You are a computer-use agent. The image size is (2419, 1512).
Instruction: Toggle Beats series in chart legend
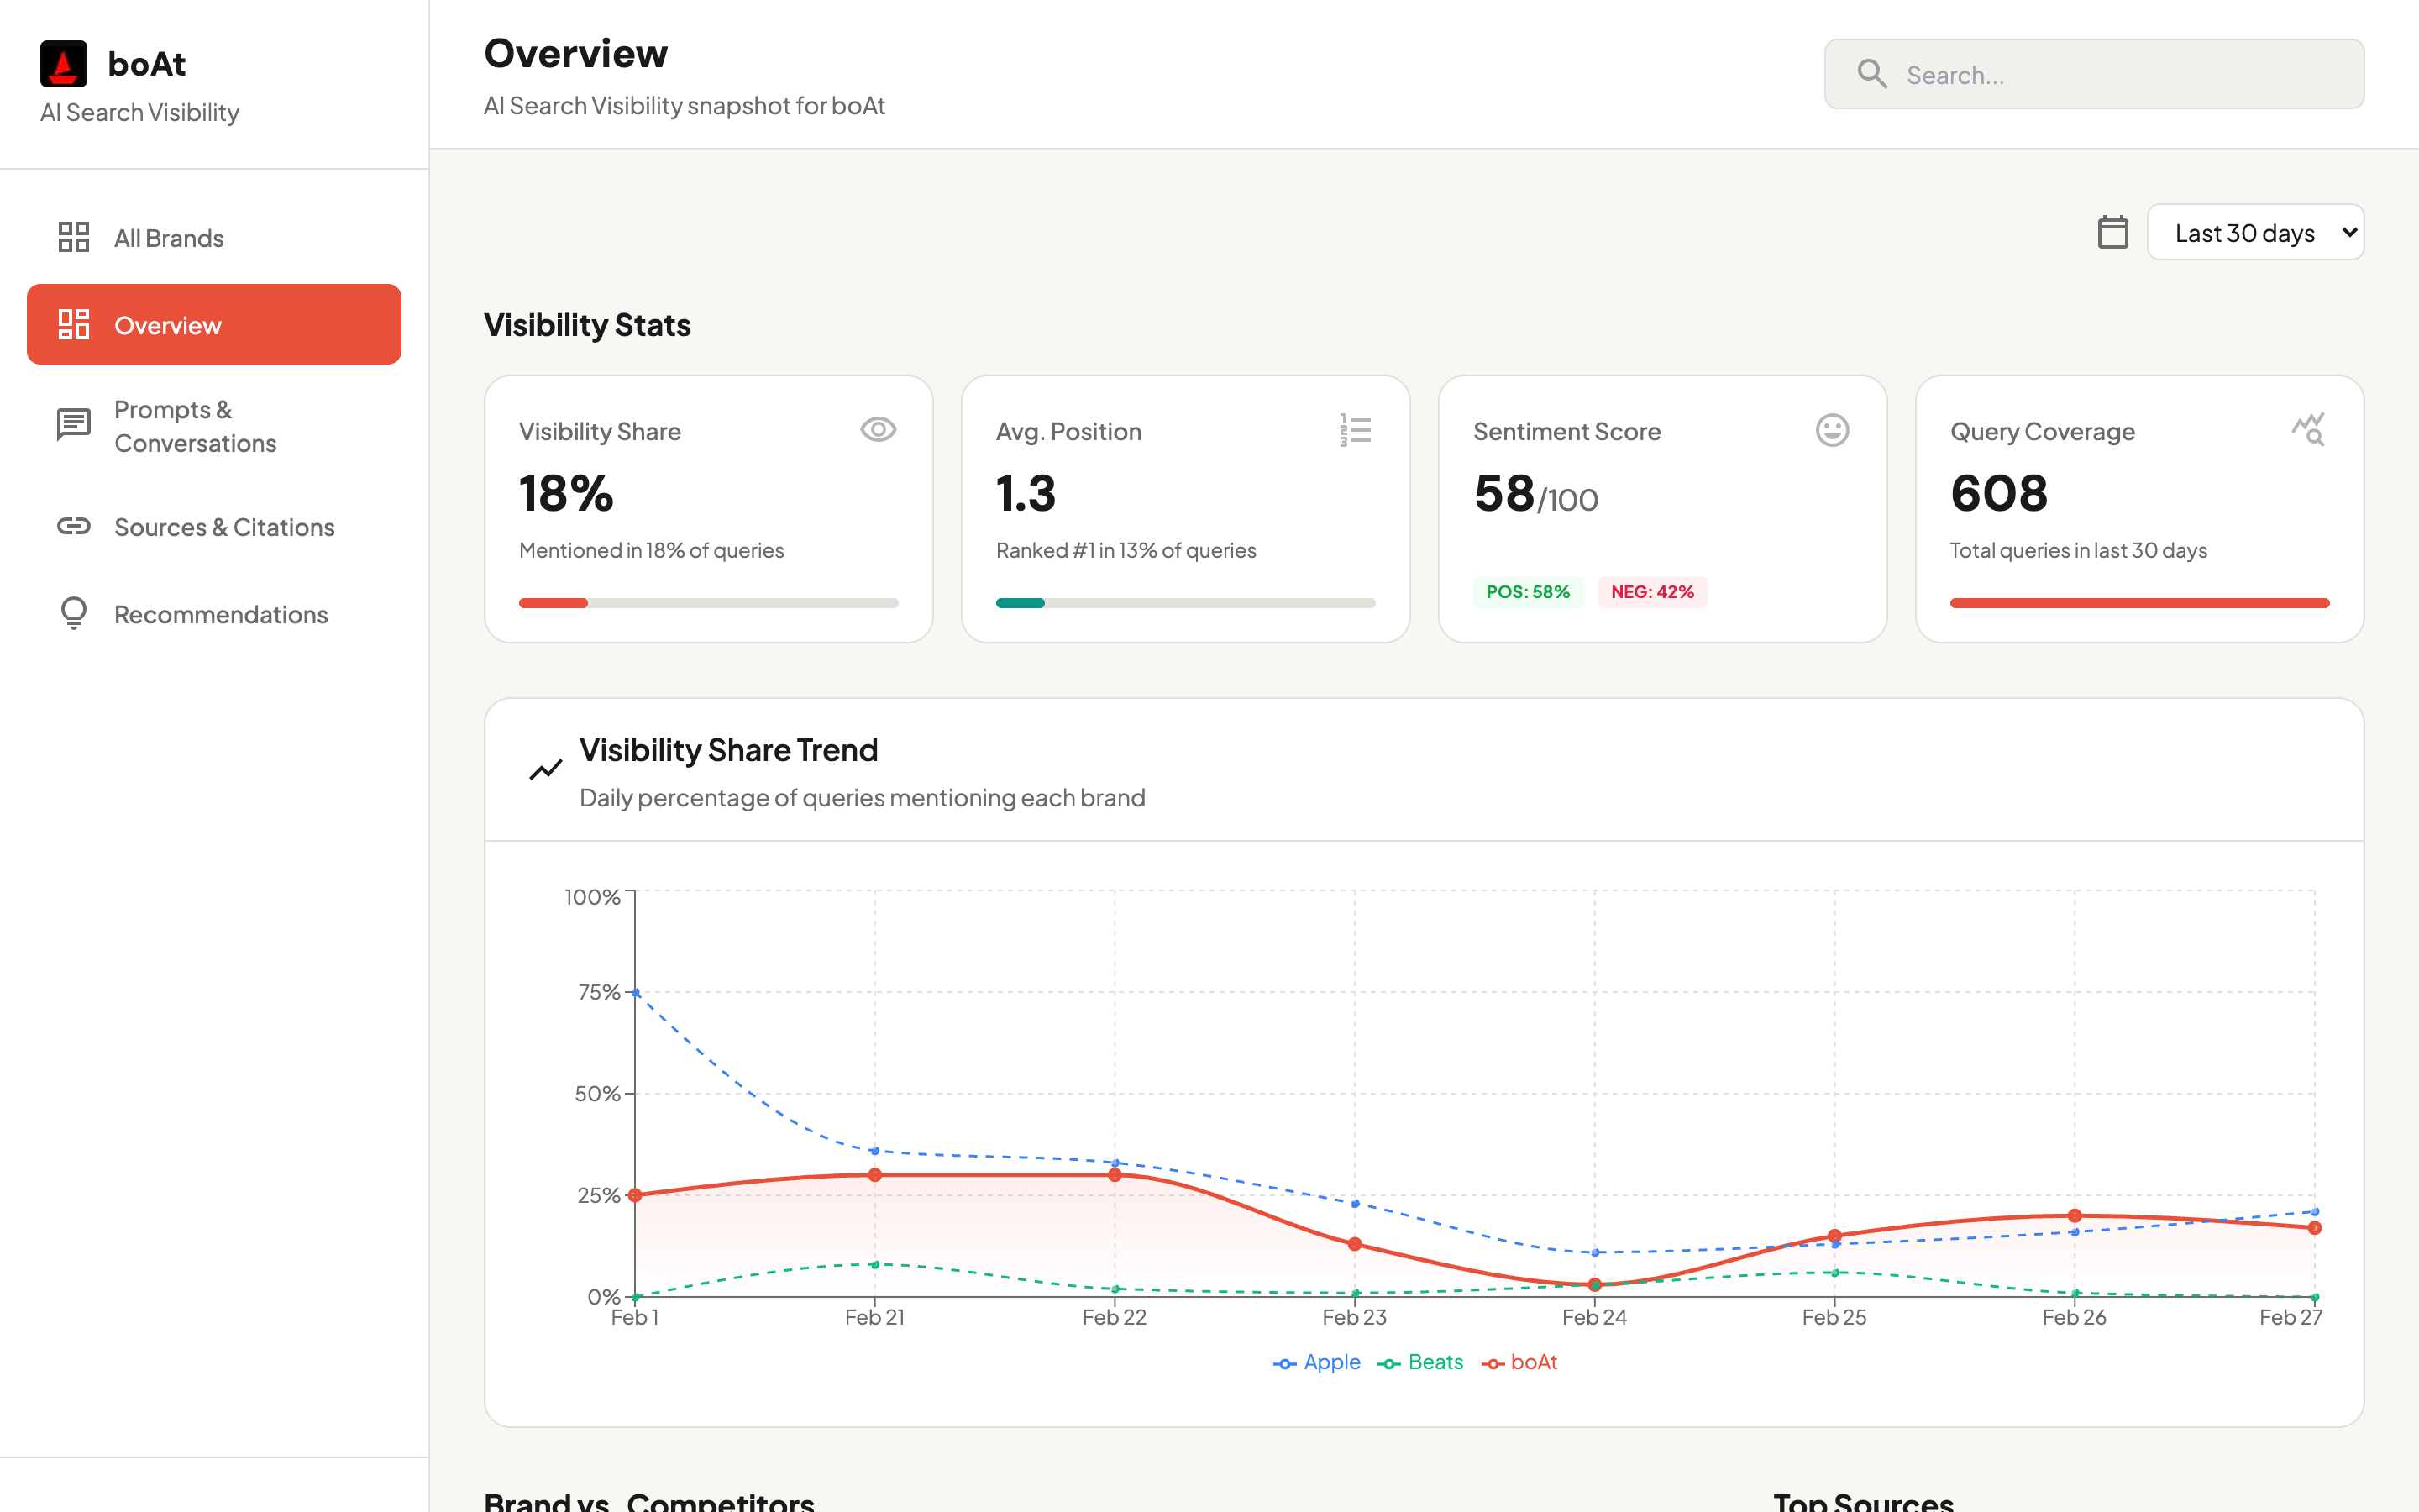[1420, 1362]
